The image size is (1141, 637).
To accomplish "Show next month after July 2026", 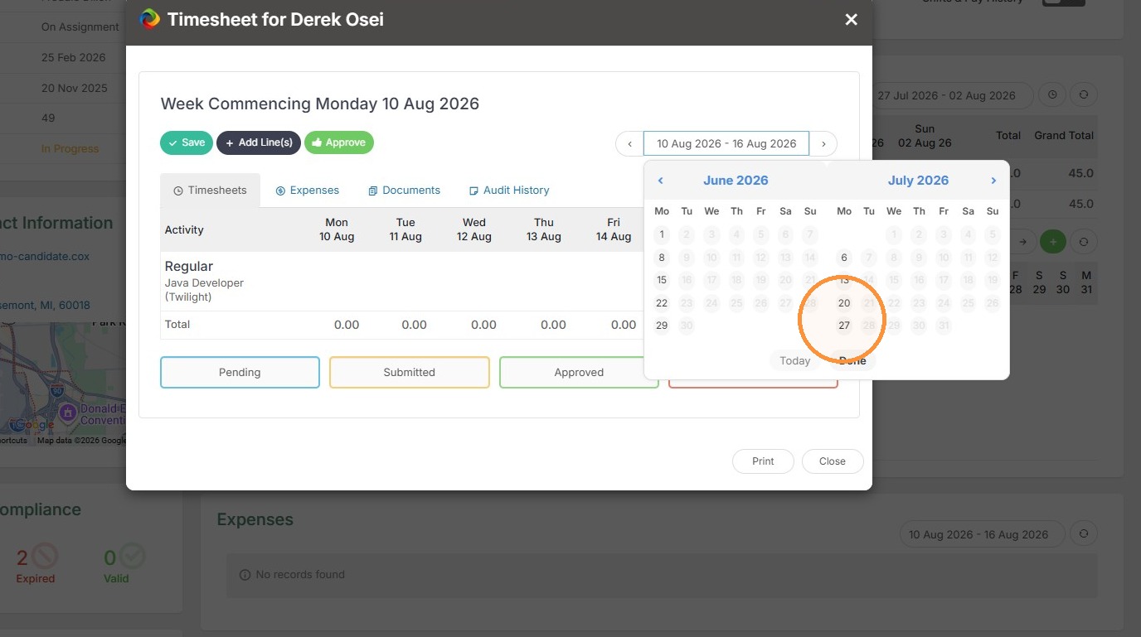I will (993, 181).
